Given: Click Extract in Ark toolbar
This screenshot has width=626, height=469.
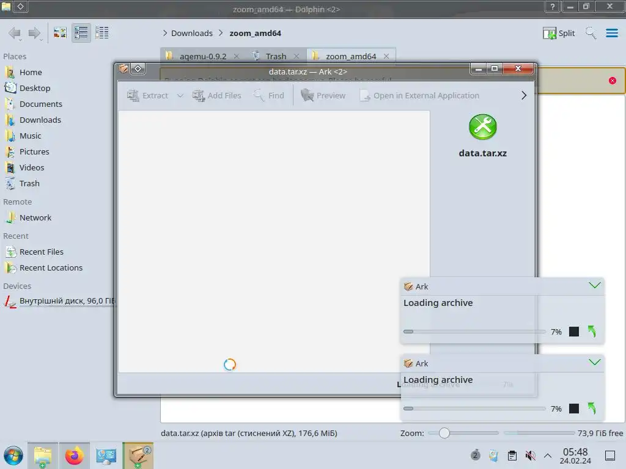Looking at the screenshot, I should click(x=148, y=95).
